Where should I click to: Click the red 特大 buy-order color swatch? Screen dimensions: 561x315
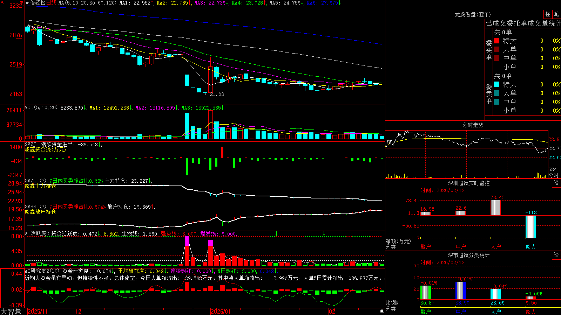496,41
